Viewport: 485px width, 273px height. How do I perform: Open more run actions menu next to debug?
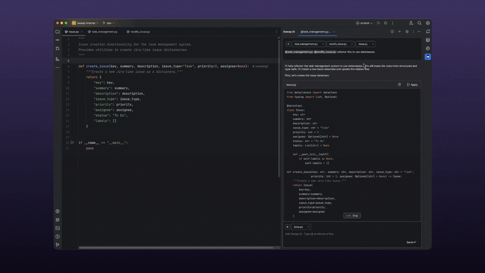(392, 23)
